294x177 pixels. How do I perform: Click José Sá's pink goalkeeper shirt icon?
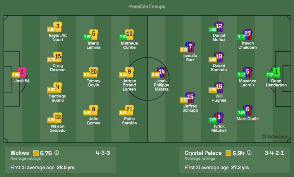coord(22,72)
